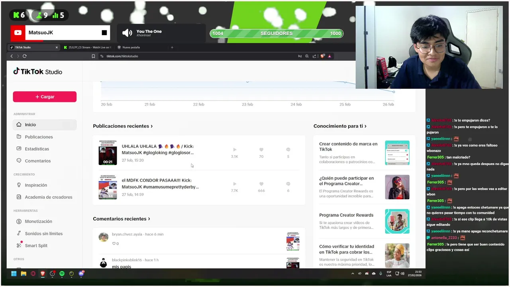
Task: Open Publicaciones in the sidebar
Action: [x=45, y=137]
